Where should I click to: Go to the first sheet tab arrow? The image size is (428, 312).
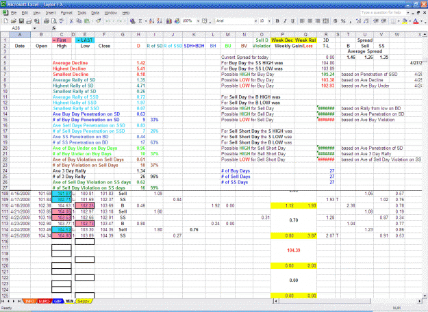3,301
